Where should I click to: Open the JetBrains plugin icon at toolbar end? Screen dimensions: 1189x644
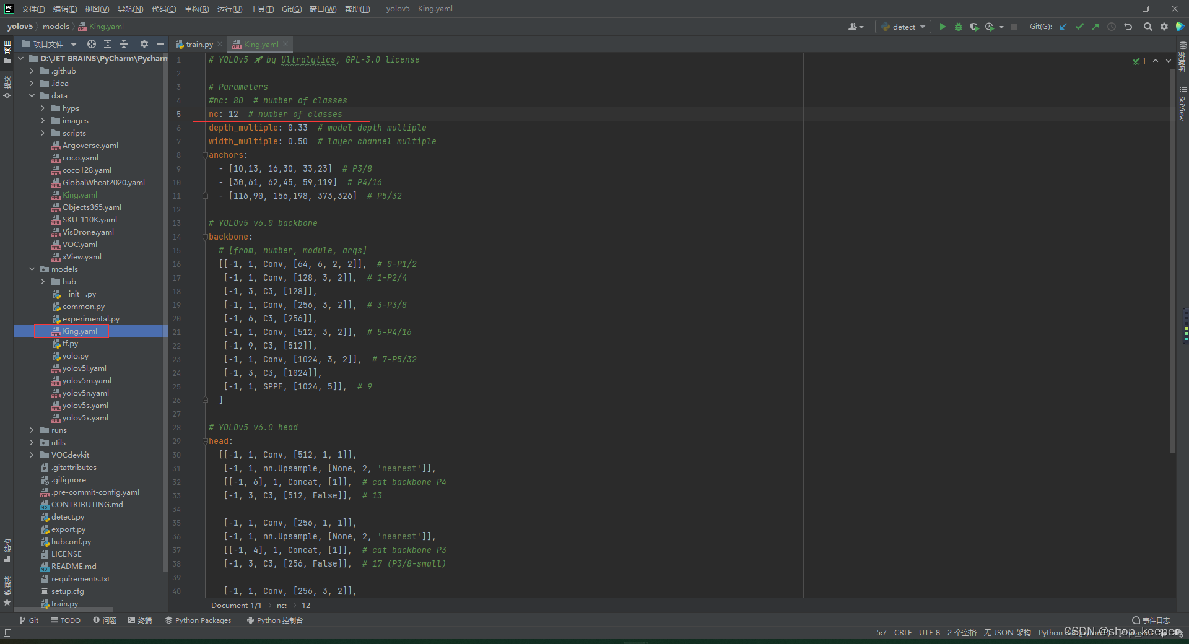(1180, 27)
